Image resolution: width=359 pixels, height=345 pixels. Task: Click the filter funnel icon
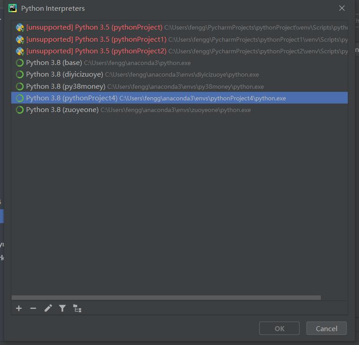[62, 308]
